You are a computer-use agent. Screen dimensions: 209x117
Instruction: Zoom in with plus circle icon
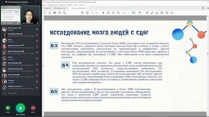click(118, 13)
